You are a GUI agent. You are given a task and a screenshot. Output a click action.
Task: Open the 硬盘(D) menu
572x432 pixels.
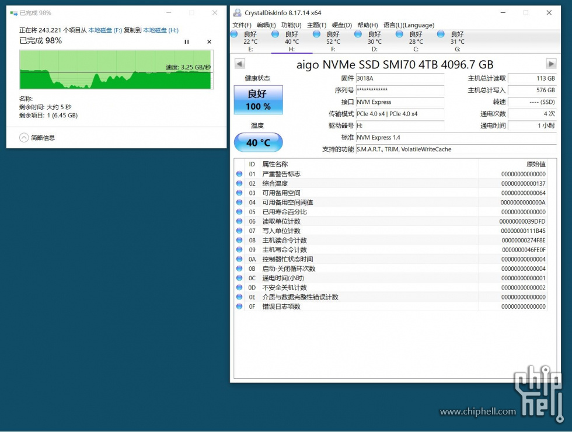click(342, 25)
